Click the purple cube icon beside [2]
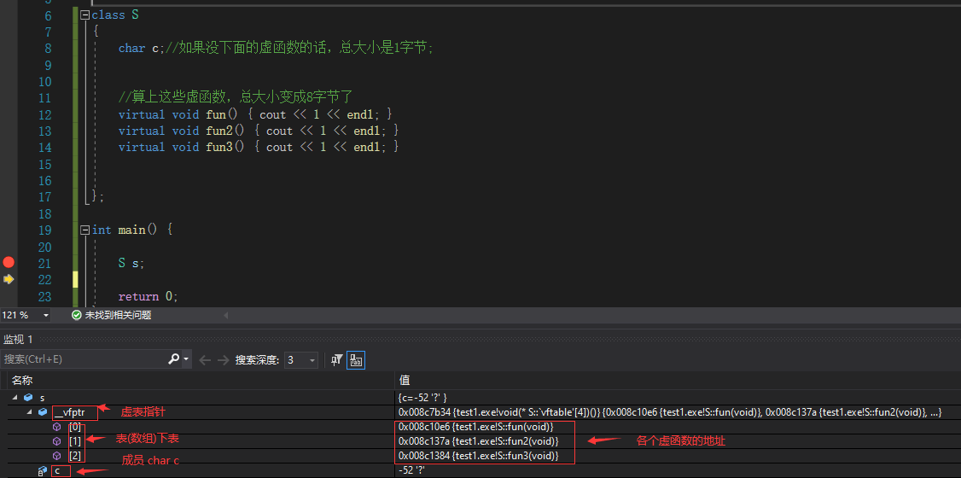Image resolution: width=961 pixels, height=478 pixels. [57, 456]
